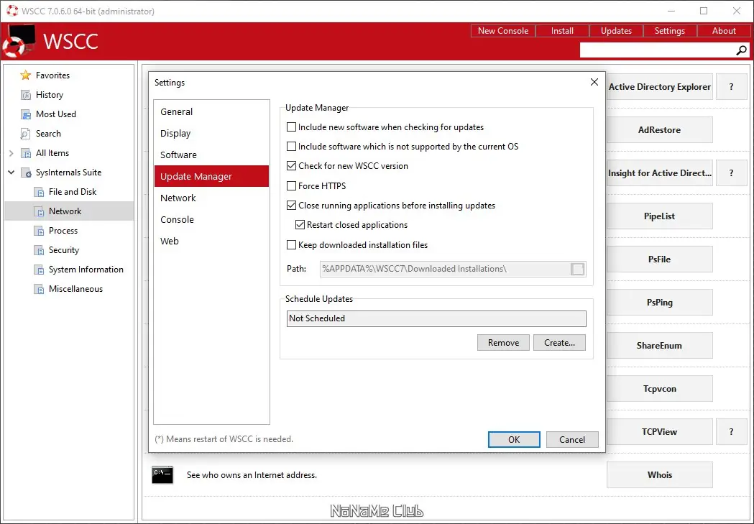The width and height of the screenshot is (754, 524).
Task: Open the Search sidebar item icon
Action: click(x=24, y=133)
